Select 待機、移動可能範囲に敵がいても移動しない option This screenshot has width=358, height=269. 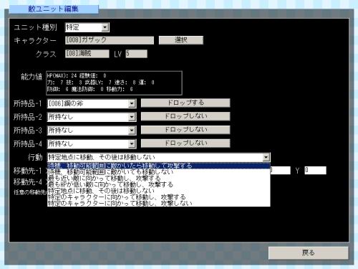click(159, 171)
